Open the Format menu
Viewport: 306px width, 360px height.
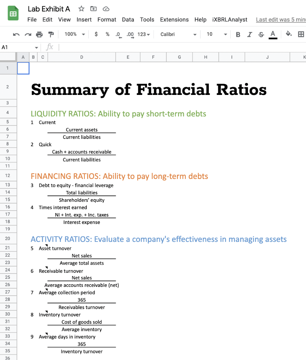coord(107,20)
